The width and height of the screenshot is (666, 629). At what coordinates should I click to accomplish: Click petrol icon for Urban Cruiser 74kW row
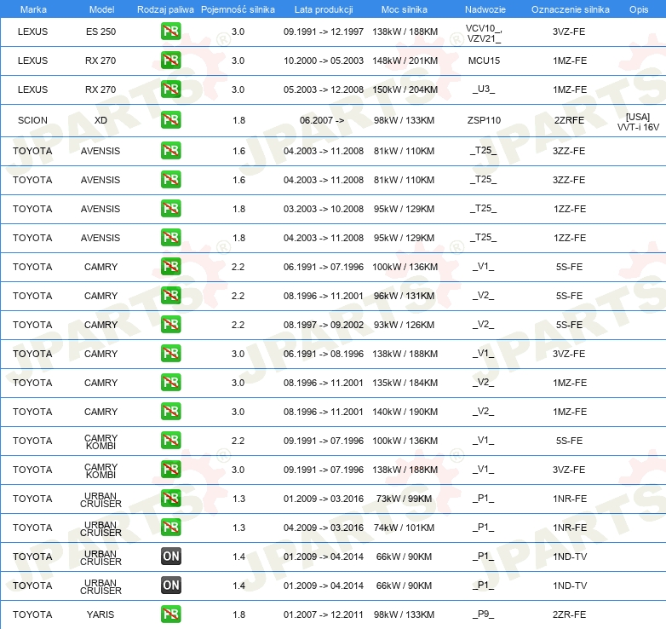click(170, 527)
